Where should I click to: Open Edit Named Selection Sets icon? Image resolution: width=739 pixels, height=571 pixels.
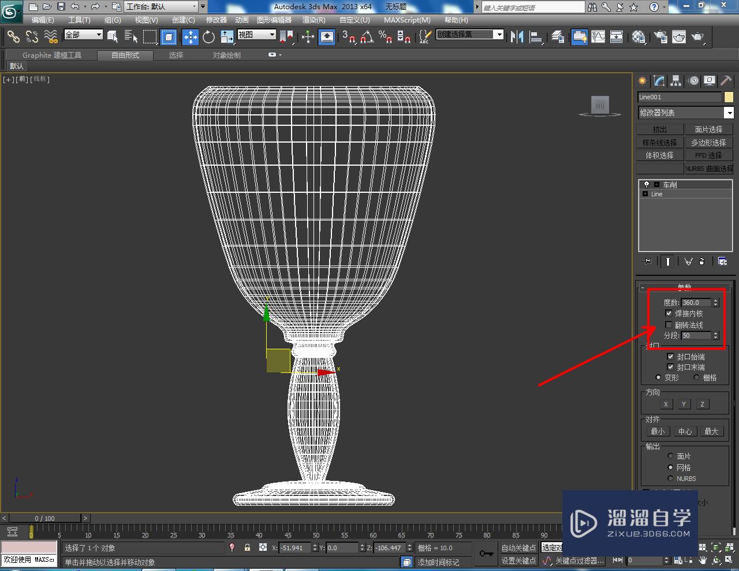pos(425,37)
